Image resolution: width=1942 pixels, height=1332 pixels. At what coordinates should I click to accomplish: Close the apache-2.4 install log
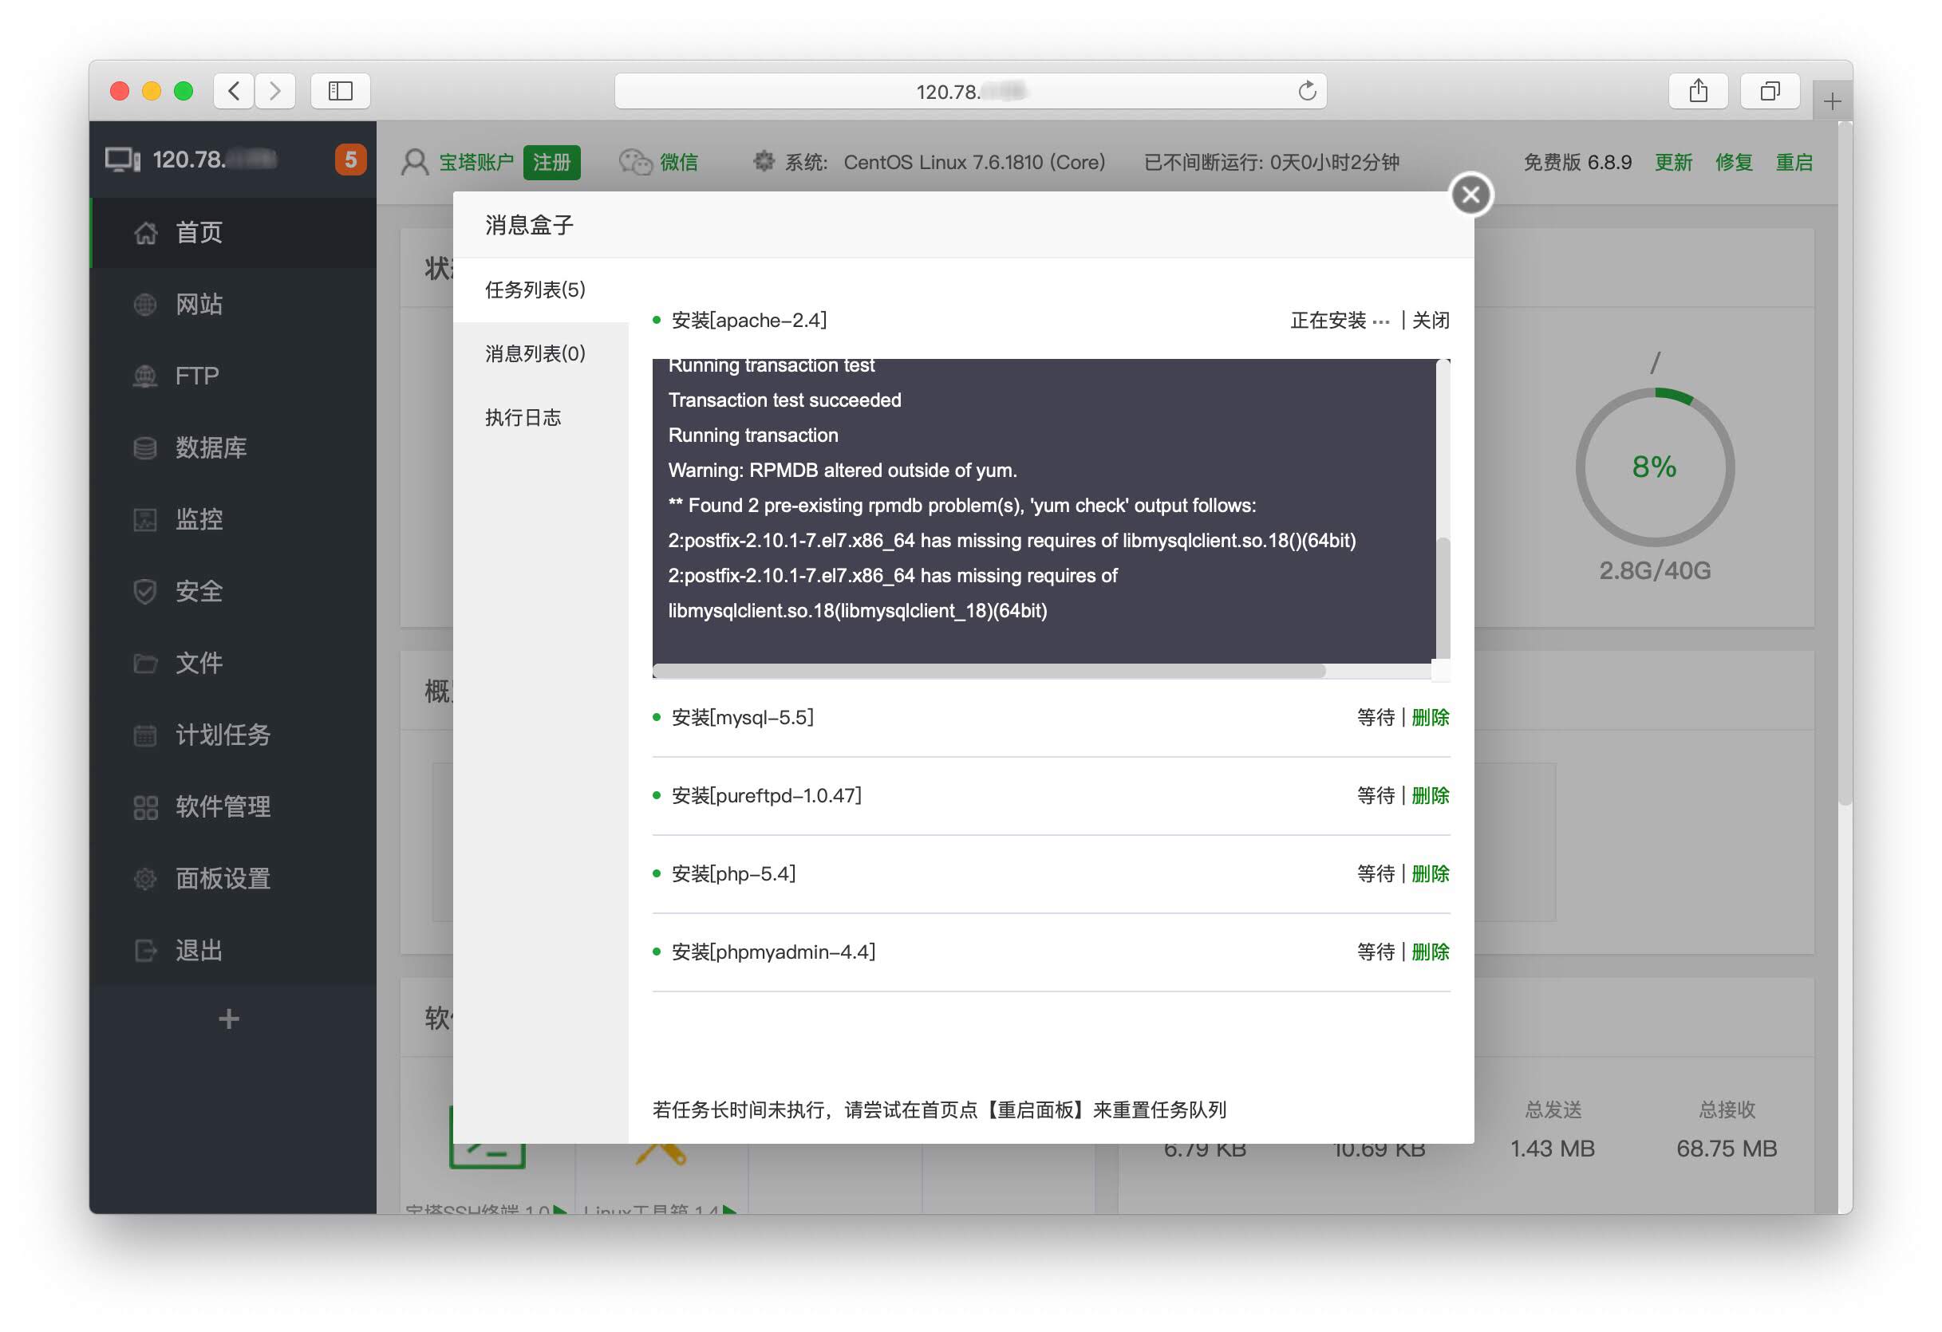point(1430,321)
